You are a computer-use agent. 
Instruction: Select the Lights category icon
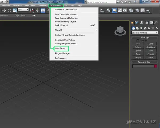pyautogui.click(x=141, y=28)
